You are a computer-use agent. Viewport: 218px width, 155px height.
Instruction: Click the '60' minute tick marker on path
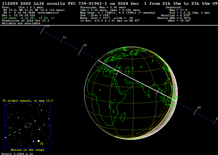[81, 51]
